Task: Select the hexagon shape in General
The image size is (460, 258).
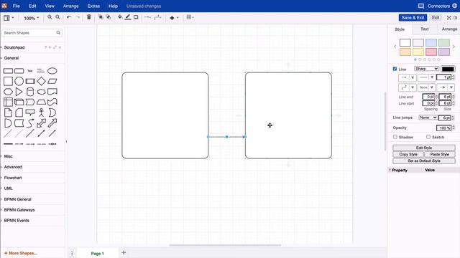Action: click(8, 92)
